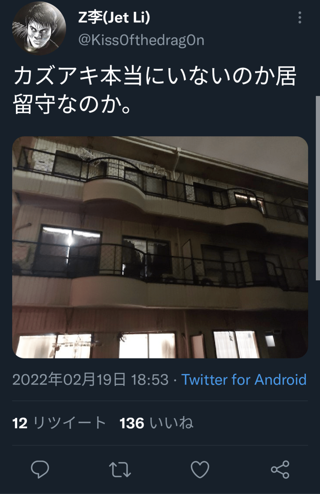Show the 136 いいね list
The image size is (320, 494).
(x=157, y=423)
